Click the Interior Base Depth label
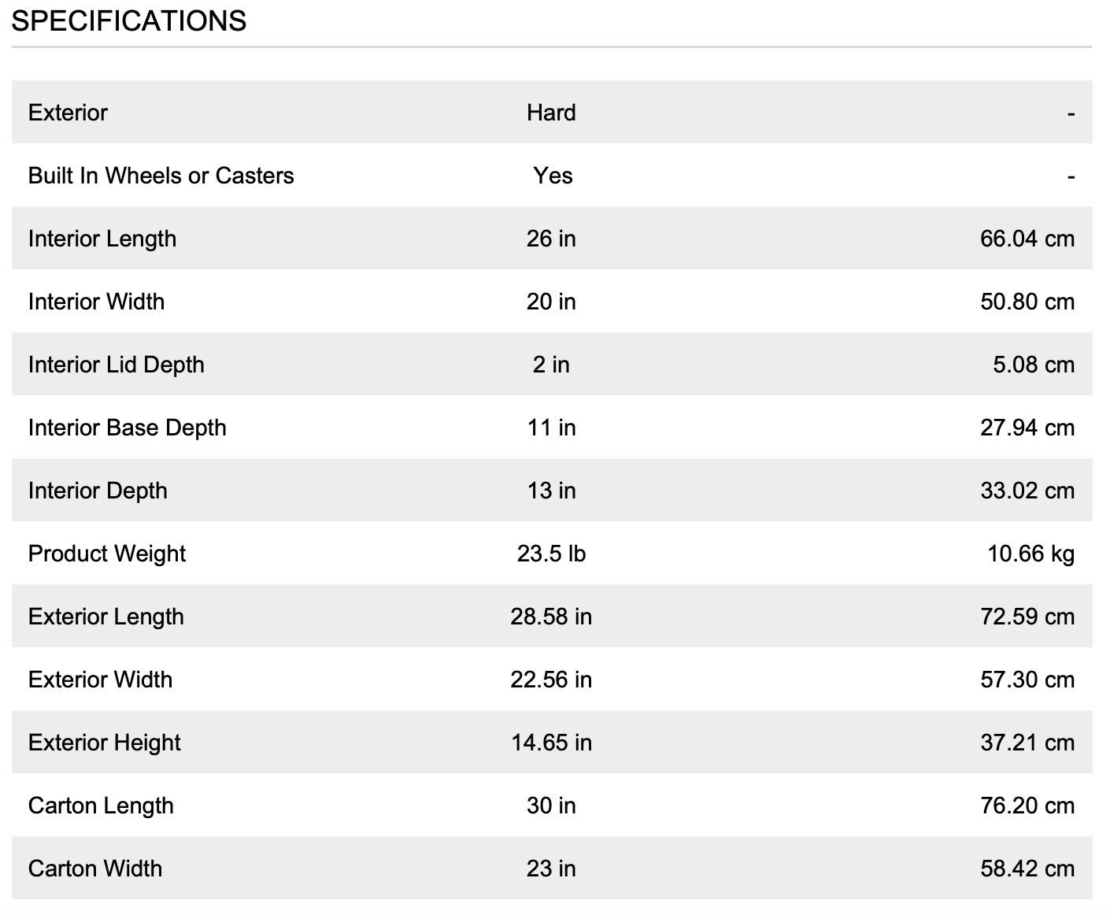This screenshot has height=915, width=1110. 127,428
